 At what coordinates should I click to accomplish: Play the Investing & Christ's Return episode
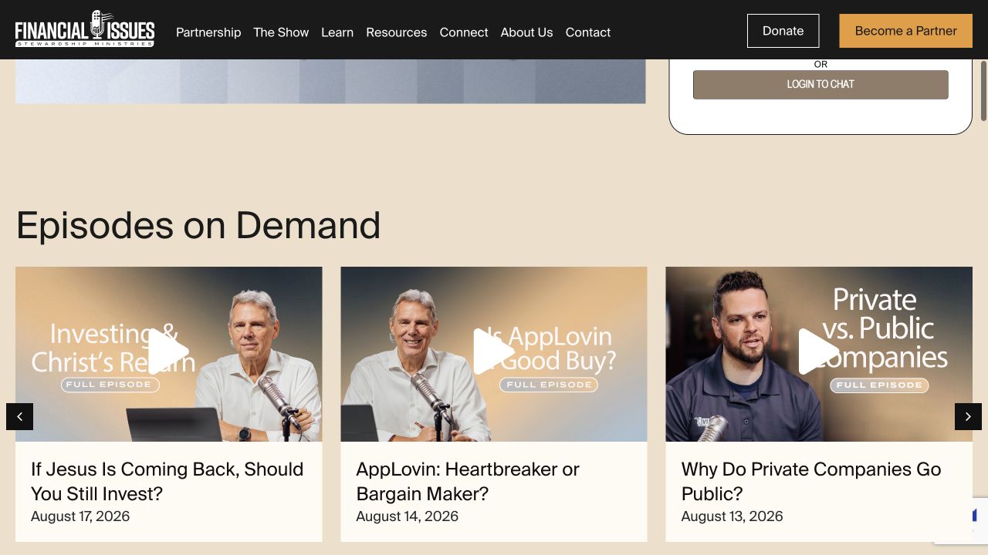(168, 351)
